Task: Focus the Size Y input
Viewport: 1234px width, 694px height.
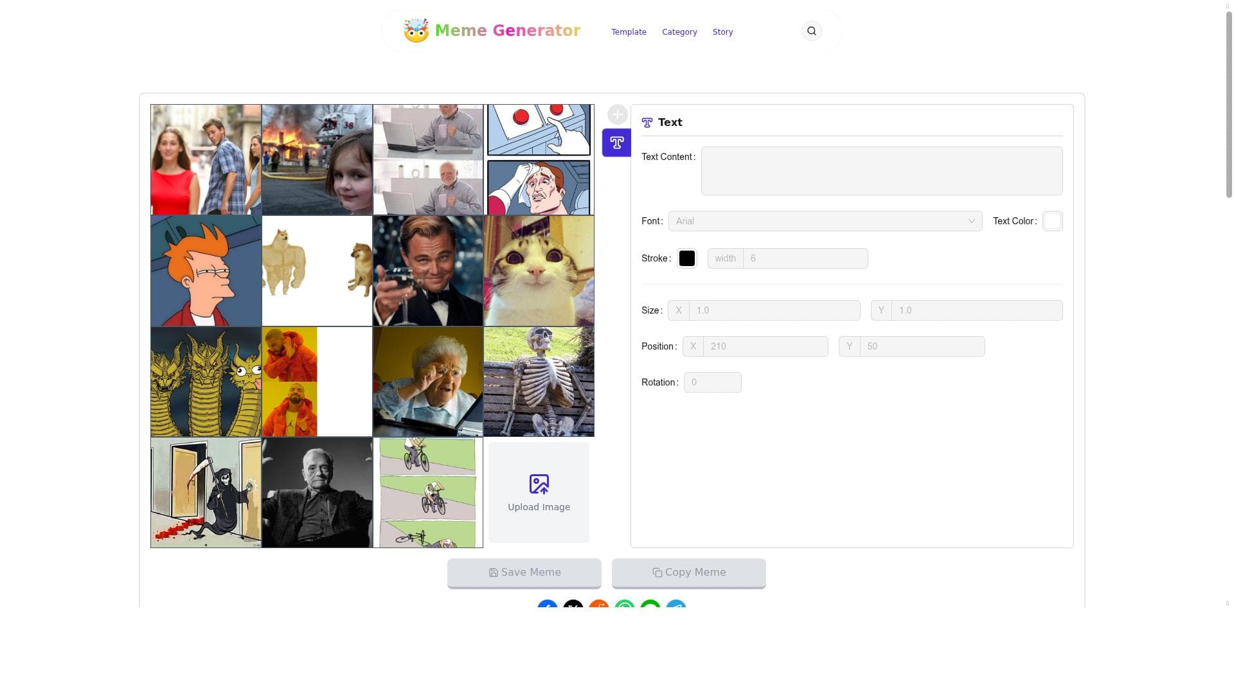Action: 977,310
